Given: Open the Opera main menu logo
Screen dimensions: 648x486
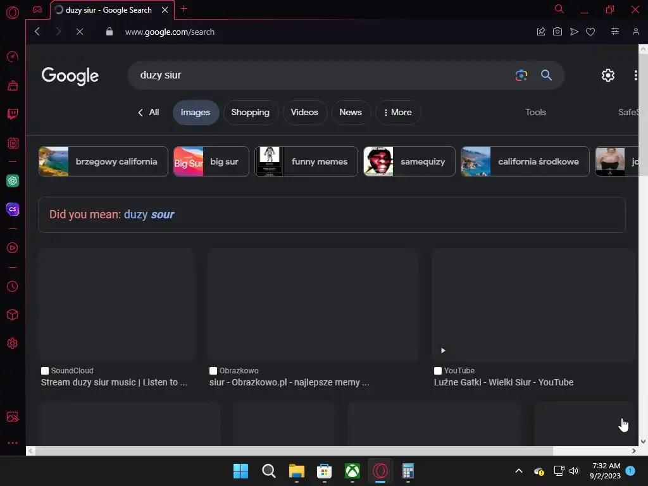Looking at the screenshot, I should [x=13, y=13].
